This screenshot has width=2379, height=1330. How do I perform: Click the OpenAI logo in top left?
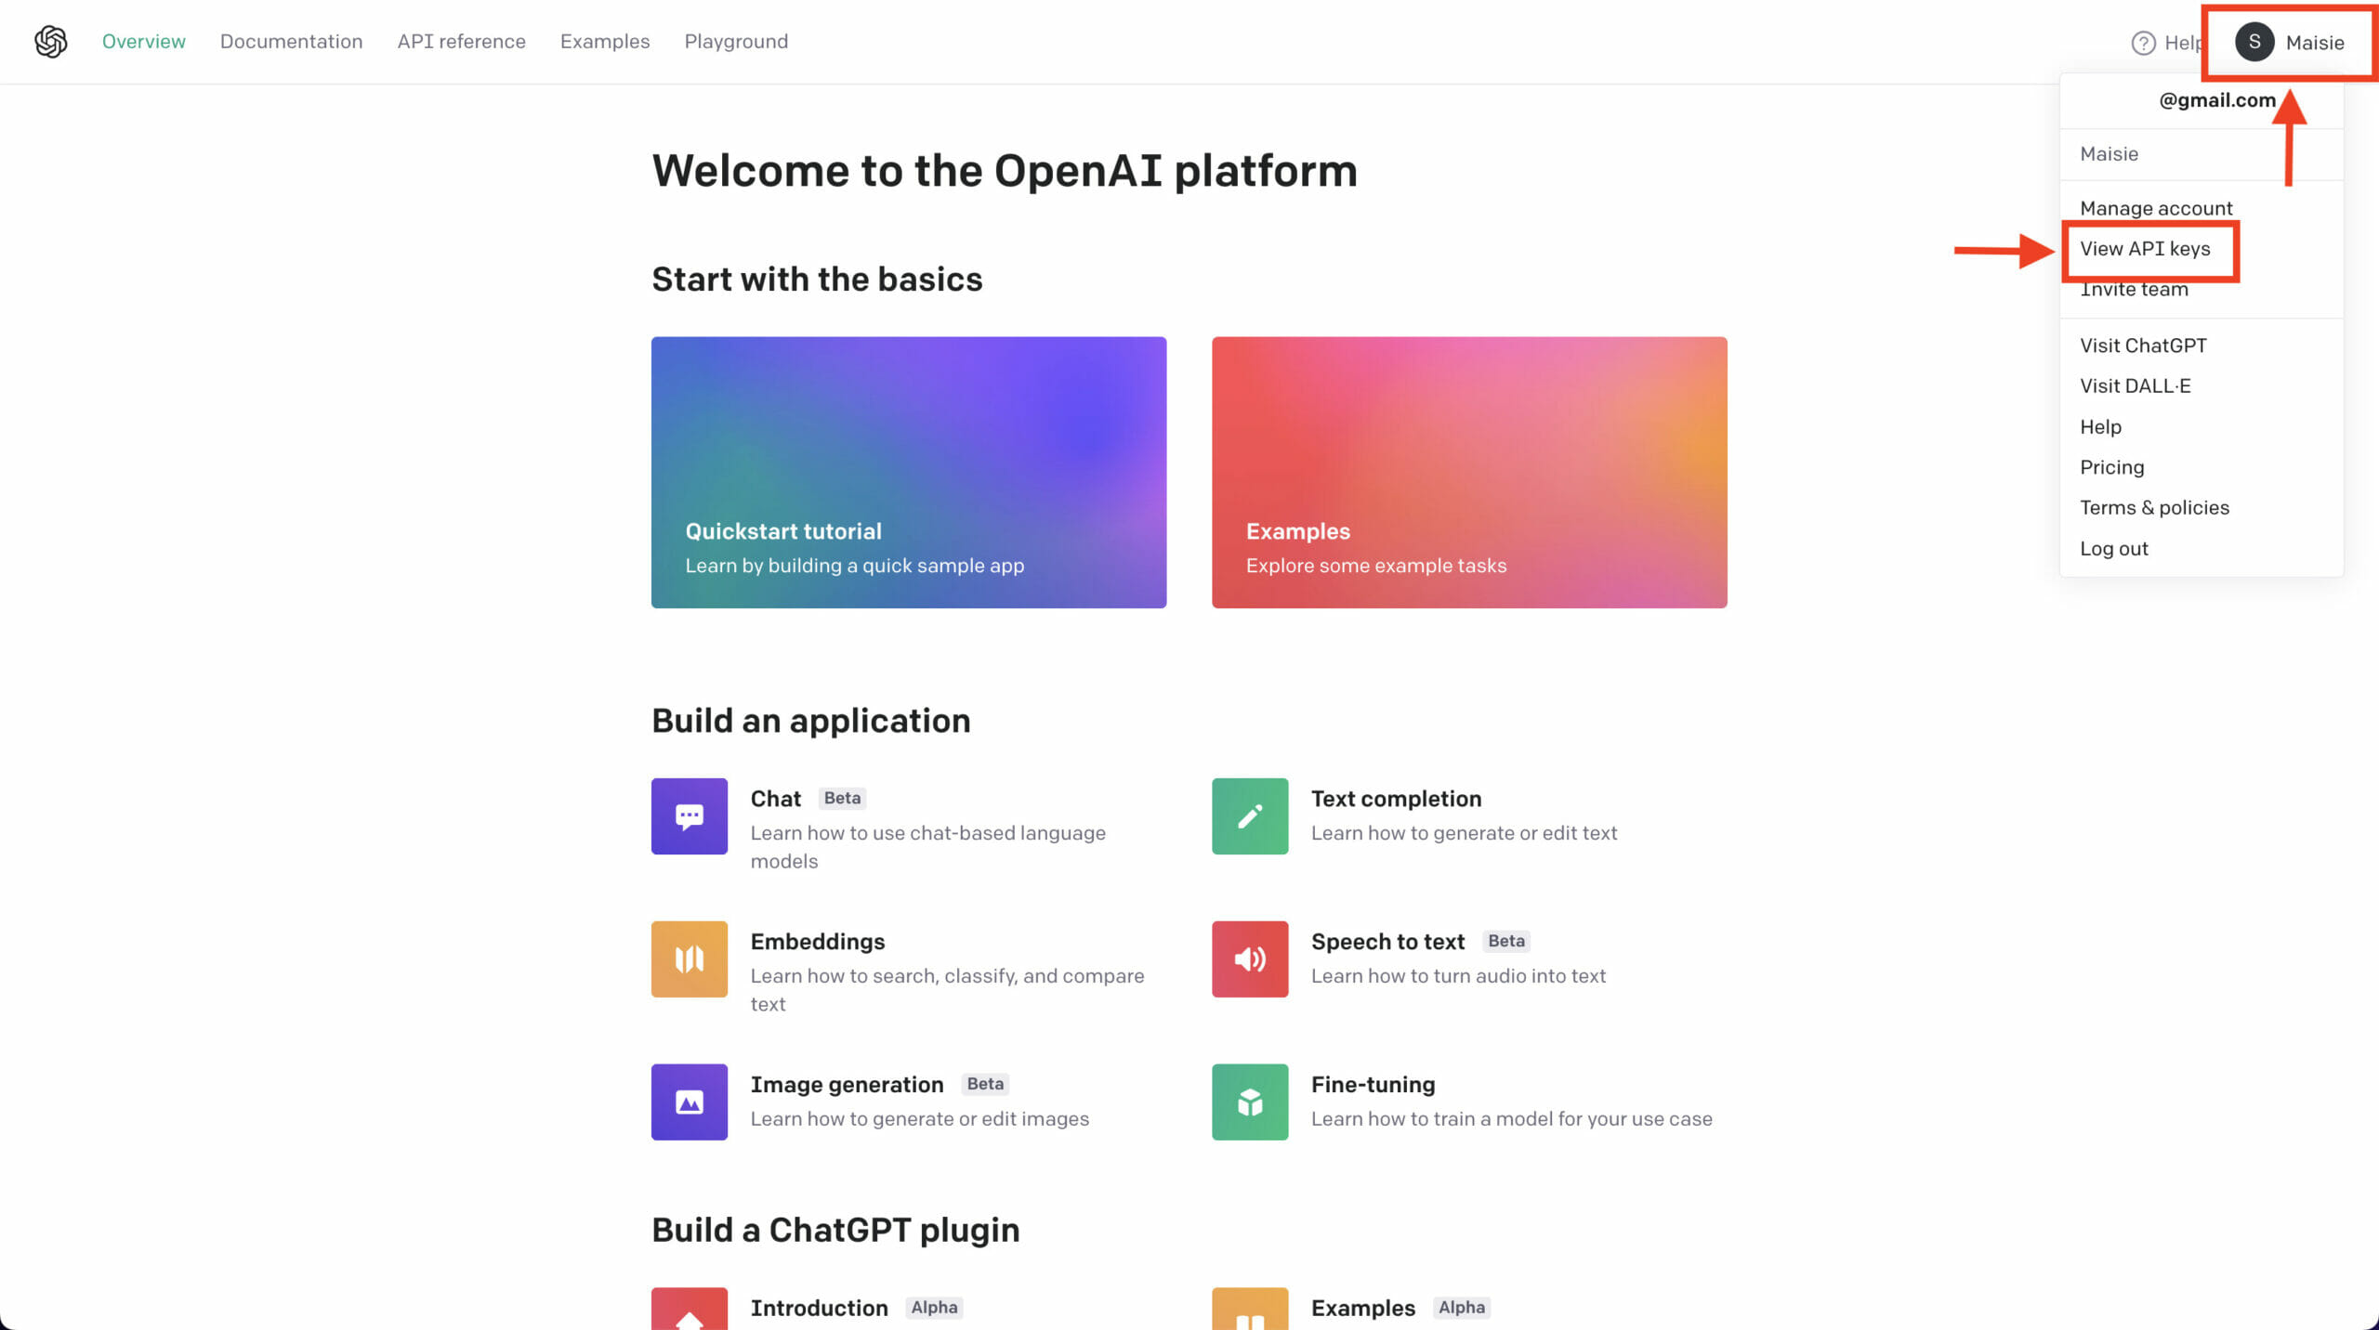click(x=47, y=41)
